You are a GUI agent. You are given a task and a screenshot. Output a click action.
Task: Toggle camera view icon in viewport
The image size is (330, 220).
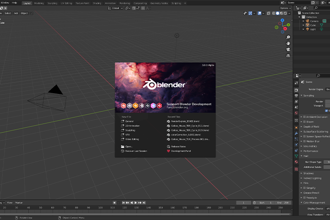[288, 49]
